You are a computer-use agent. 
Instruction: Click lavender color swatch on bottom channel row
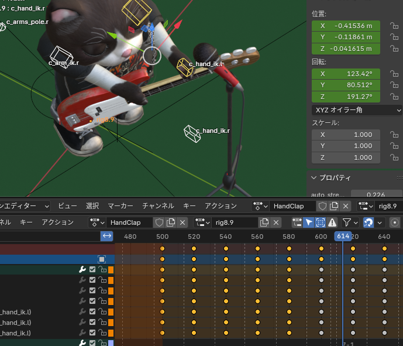(111, 343)
